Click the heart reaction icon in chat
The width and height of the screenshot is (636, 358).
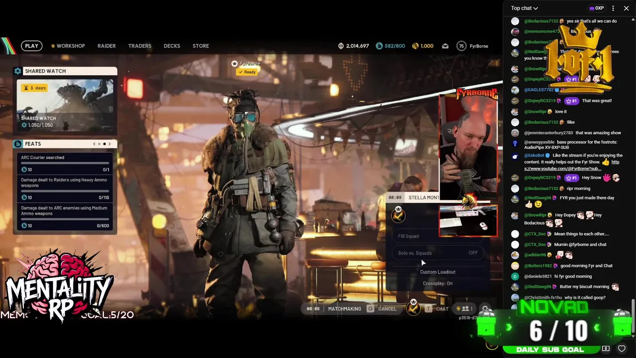click(x=622, y=349)
